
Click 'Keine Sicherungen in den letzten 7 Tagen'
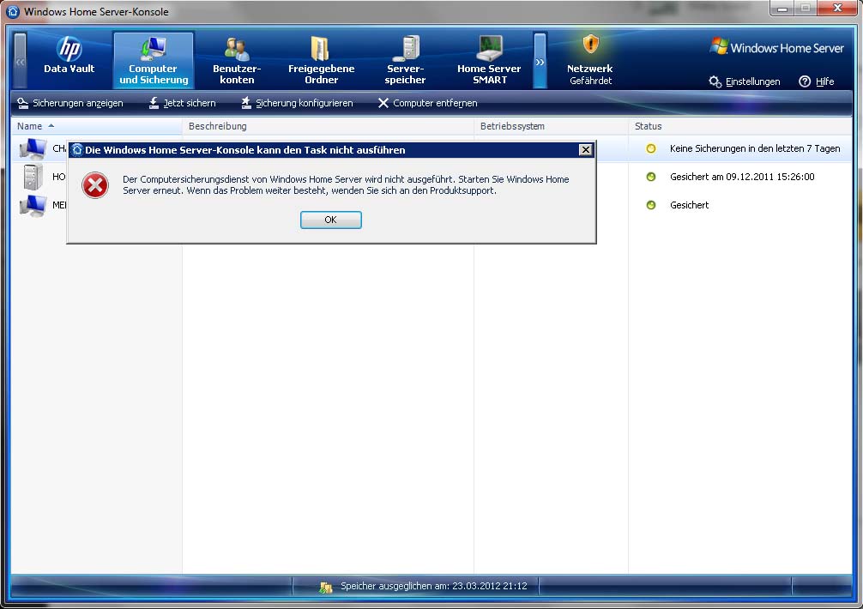(755, 148)
